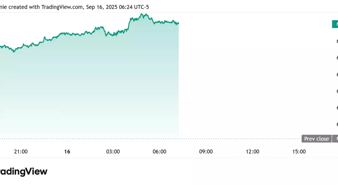Select the 21:00 time axis label
This screenshot has width=338, height=185.
(x=21, y=152)
